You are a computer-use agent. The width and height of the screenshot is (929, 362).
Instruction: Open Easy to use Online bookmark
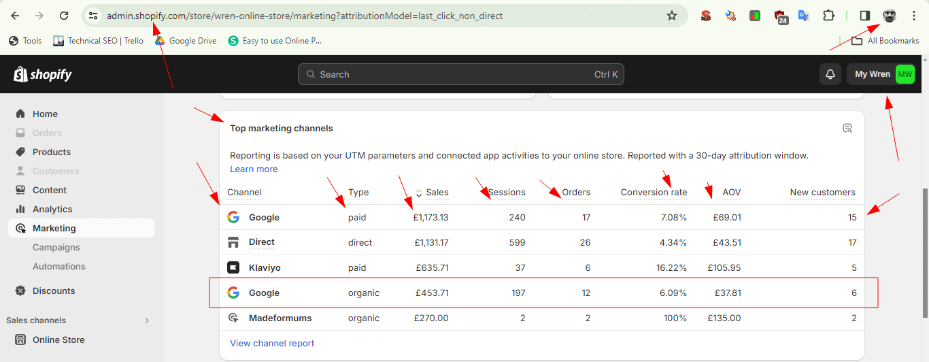pyautogui.click(x=275, y=41)
